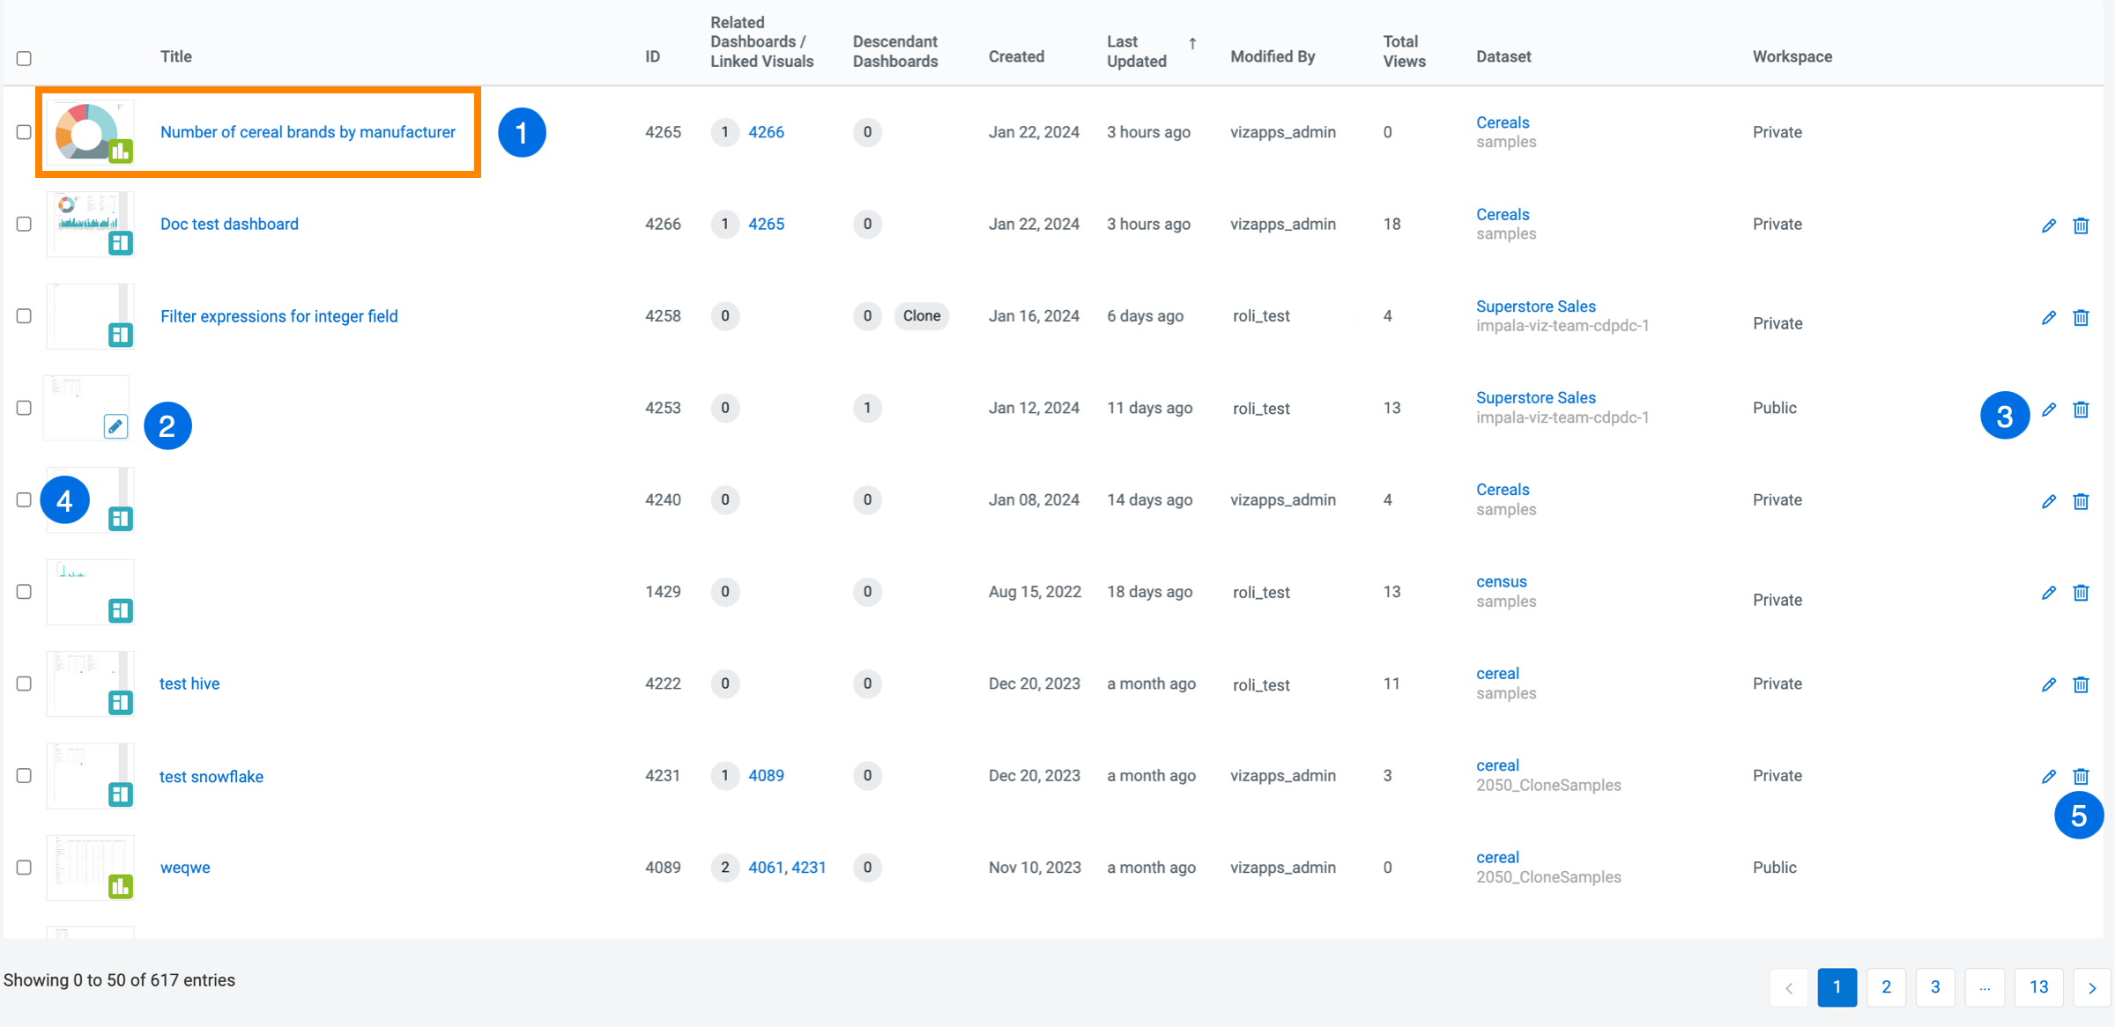
Task: Sort by Dataset column header
Action: pyautogui.click(x=1503, y=56)
